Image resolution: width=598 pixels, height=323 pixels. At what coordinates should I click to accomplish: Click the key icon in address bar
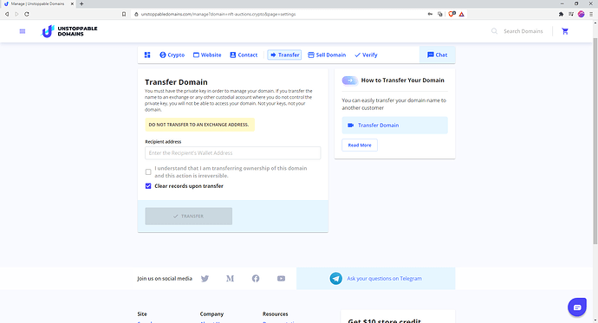click(430, 14)
